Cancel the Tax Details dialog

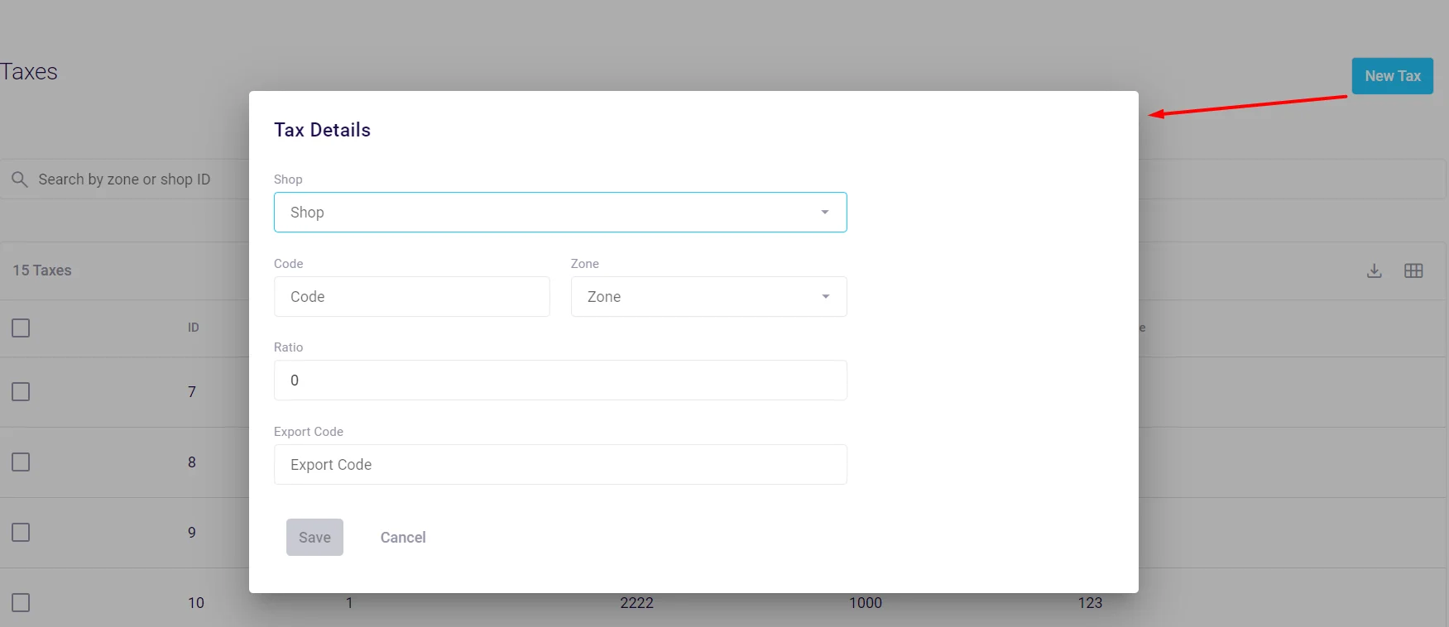[403, 538]
